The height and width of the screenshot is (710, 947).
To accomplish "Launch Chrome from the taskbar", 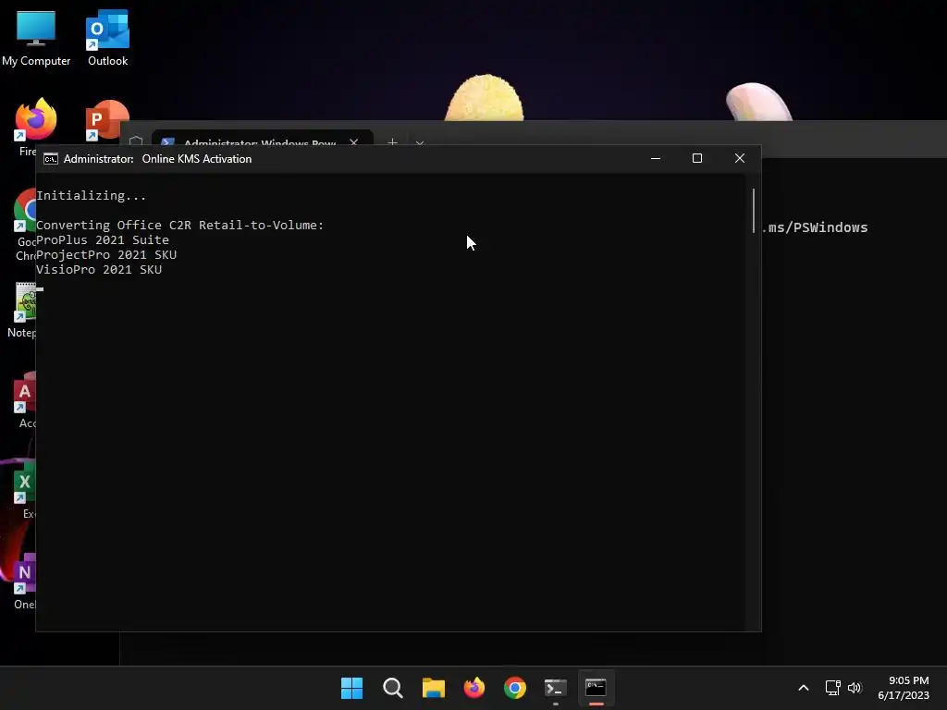I will click(x=514, y=688).
